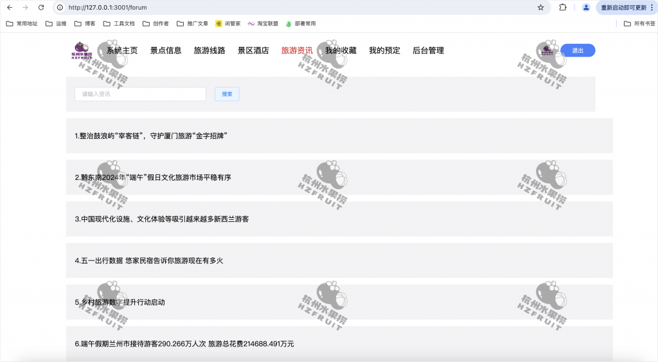Open the 所有书签 folder
The image size is (658, 362).
point(639,24)
